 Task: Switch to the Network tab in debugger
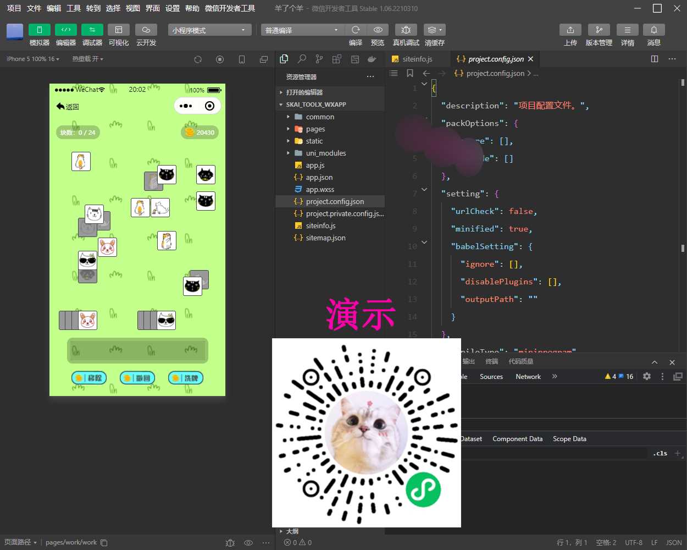[528, 376]
